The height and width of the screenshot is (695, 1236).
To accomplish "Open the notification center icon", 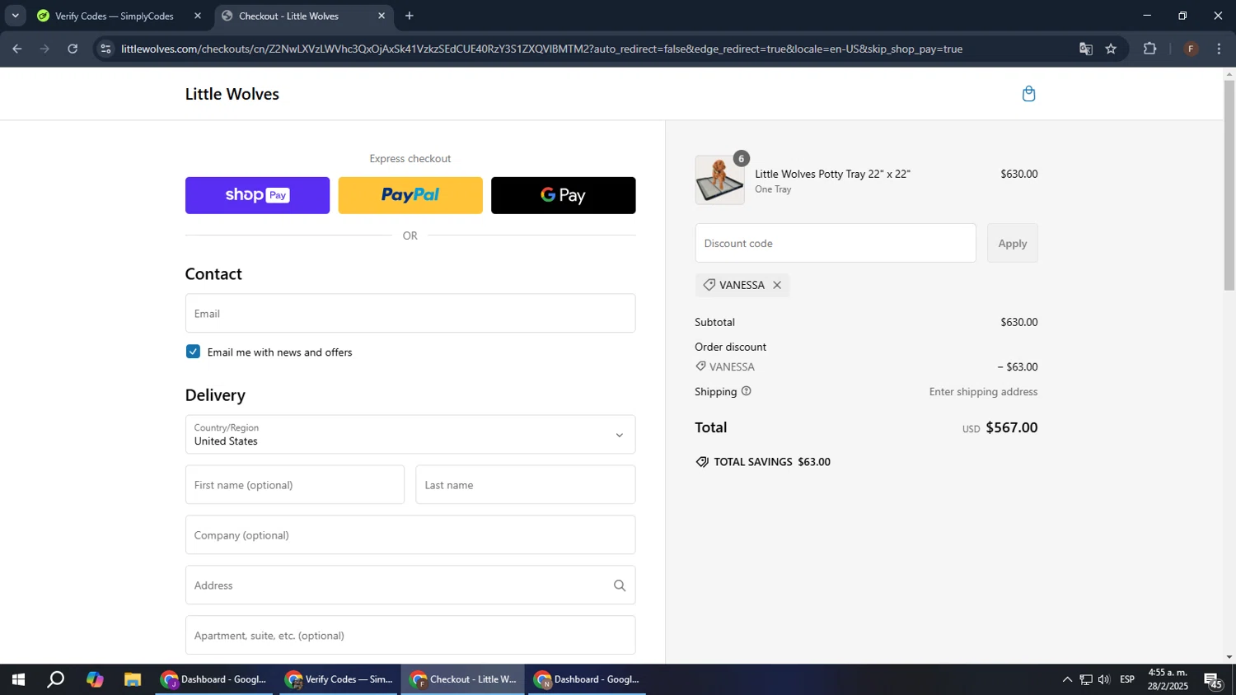I will 1214,680.
